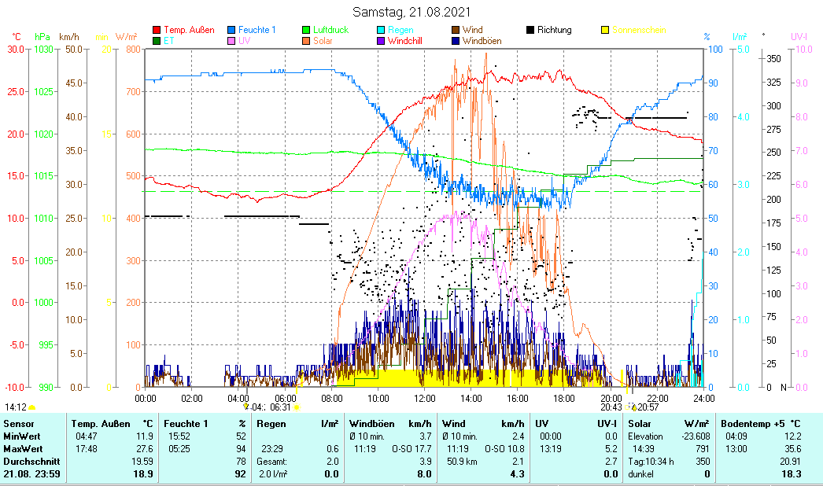Click the "Richtung" legend label

tap(554, 30)
